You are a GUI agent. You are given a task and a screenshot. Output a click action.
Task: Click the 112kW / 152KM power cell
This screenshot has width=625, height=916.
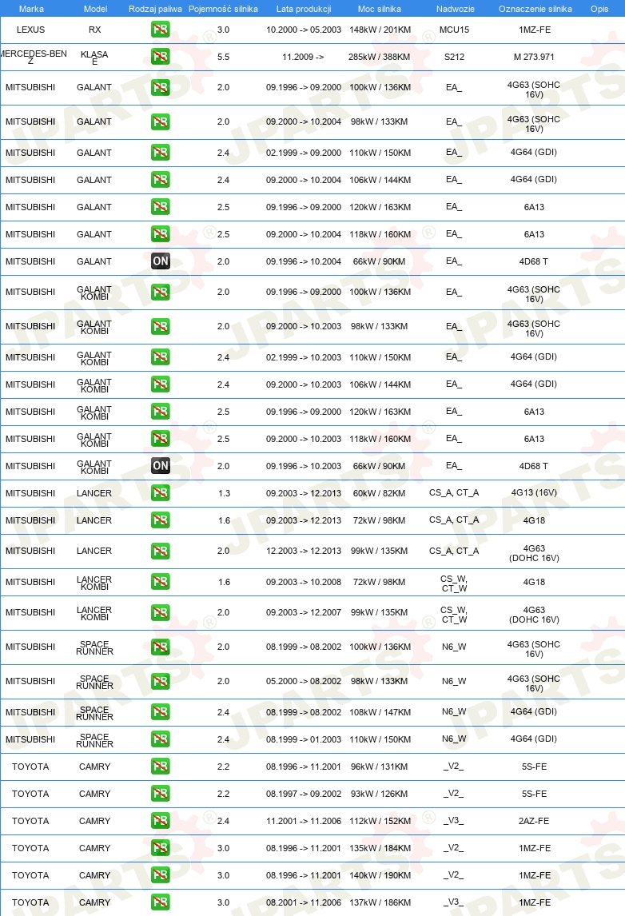[x=380, y=821]
